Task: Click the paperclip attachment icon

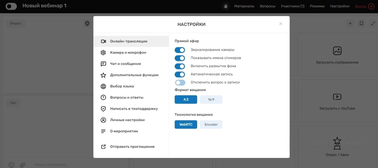Action: point(23,165)
